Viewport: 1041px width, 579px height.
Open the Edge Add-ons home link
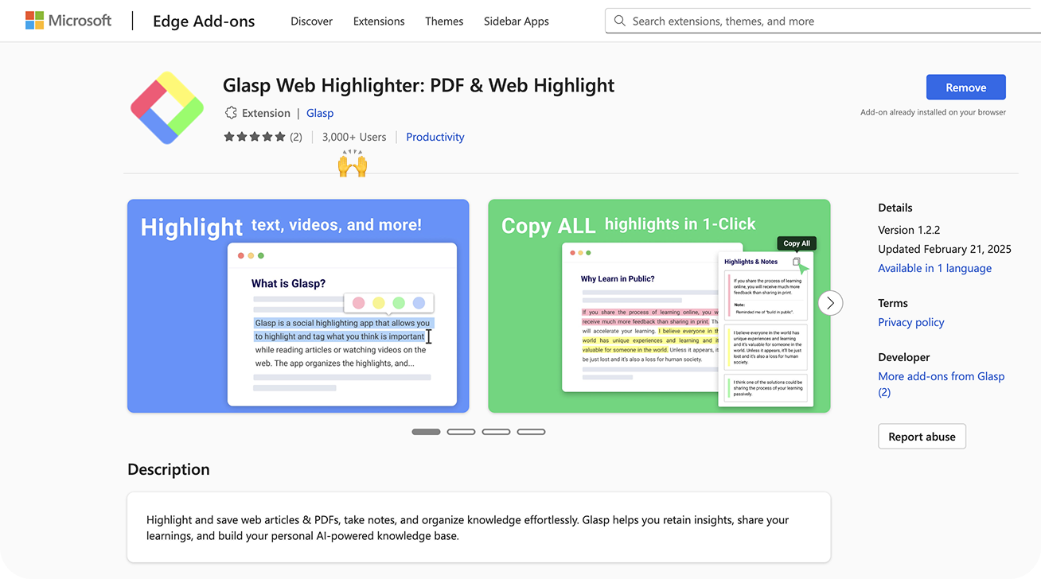tap(204, 21)
